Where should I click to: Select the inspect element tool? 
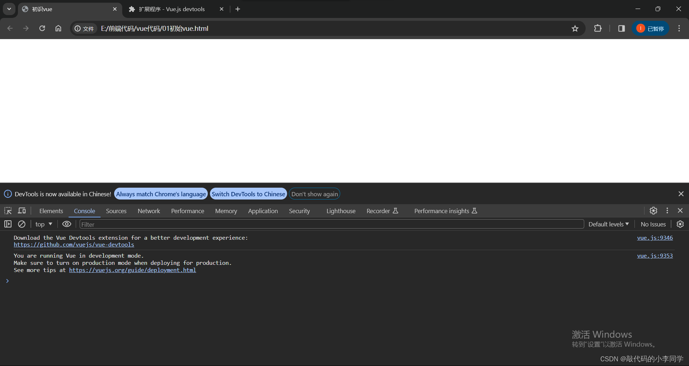8,211
